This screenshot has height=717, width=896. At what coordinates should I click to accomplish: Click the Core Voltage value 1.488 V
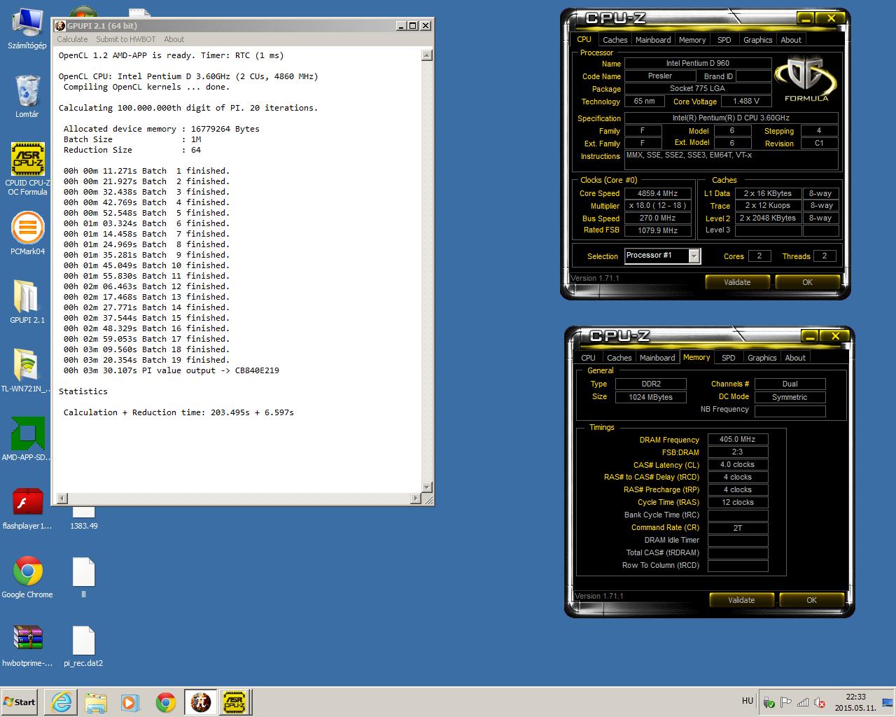pyautogui.click(x=745, y=101)
